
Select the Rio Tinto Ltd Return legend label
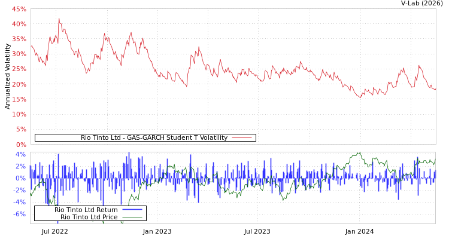86,210
